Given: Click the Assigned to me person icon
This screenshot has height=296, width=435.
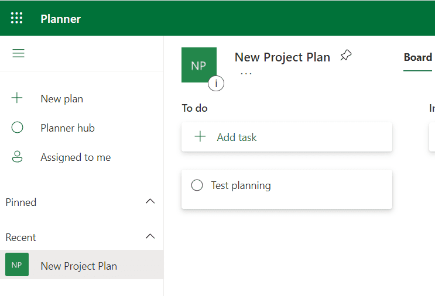Looking at the screenshot, I should [x=17, y=157].
